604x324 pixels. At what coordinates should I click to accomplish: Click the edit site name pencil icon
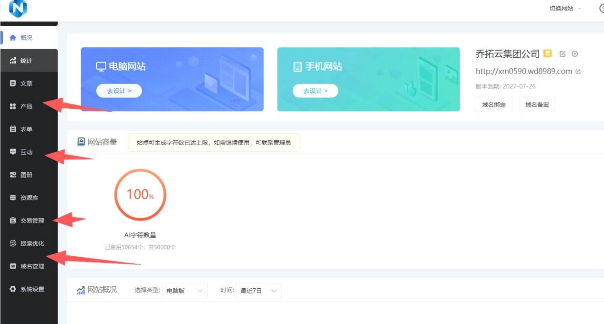point(562,54)
